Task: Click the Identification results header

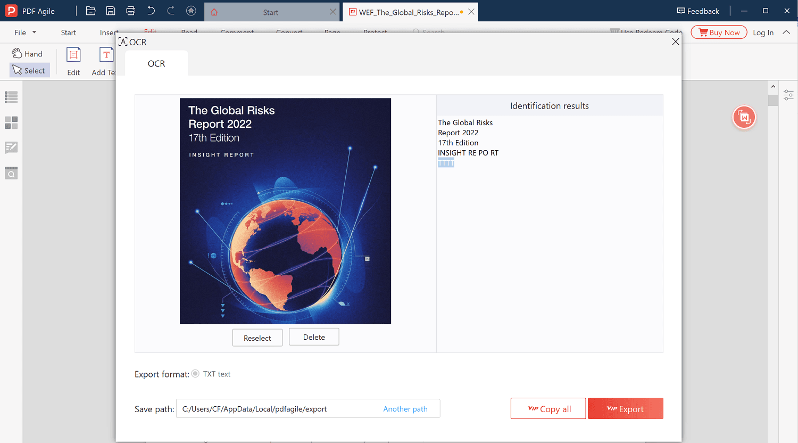Action: point(550,105)
